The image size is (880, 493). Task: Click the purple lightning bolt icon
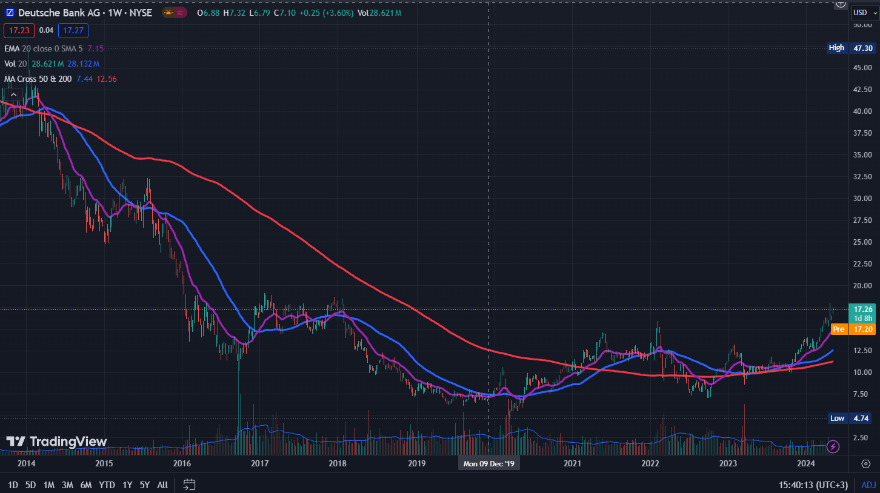click(833, 447)
